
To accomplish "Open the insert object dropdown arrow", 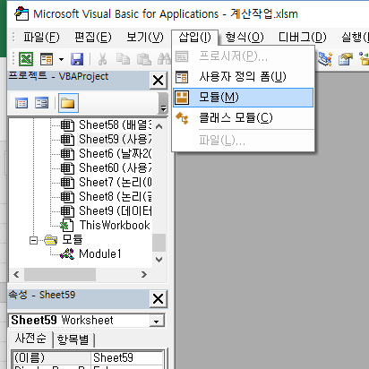I will pos(61,59).
